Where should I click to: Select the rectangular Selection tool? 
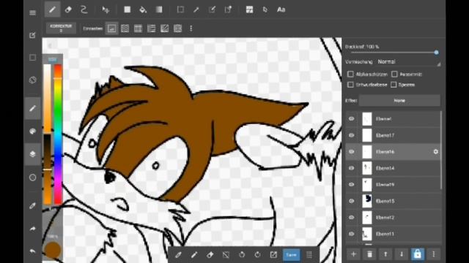pyautogui.click(x=180, y=9)
